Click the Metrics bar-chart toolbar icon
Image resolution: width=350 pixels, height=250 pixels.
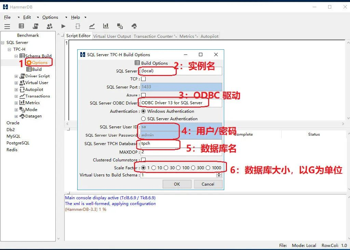click(x=106, y=26)
